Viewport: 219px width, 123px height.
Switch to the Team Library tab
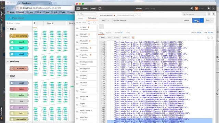click(150, 9)
